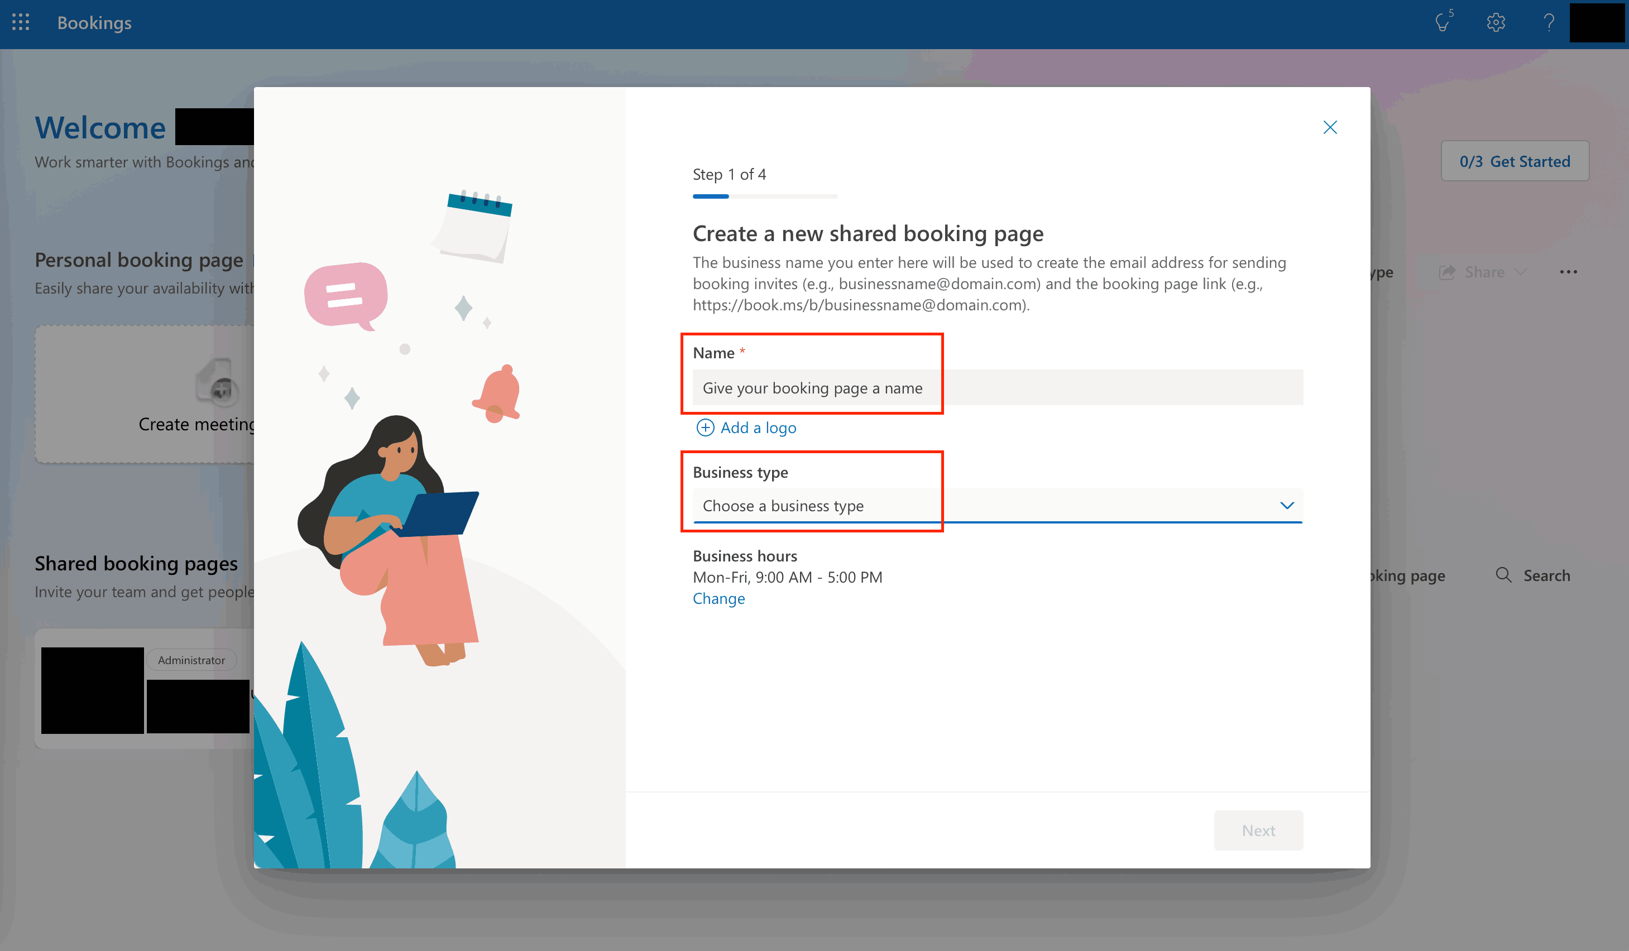1629x951 pixels.
Task: Click the Create a new shared booking page heading
Action: [868, 233]
